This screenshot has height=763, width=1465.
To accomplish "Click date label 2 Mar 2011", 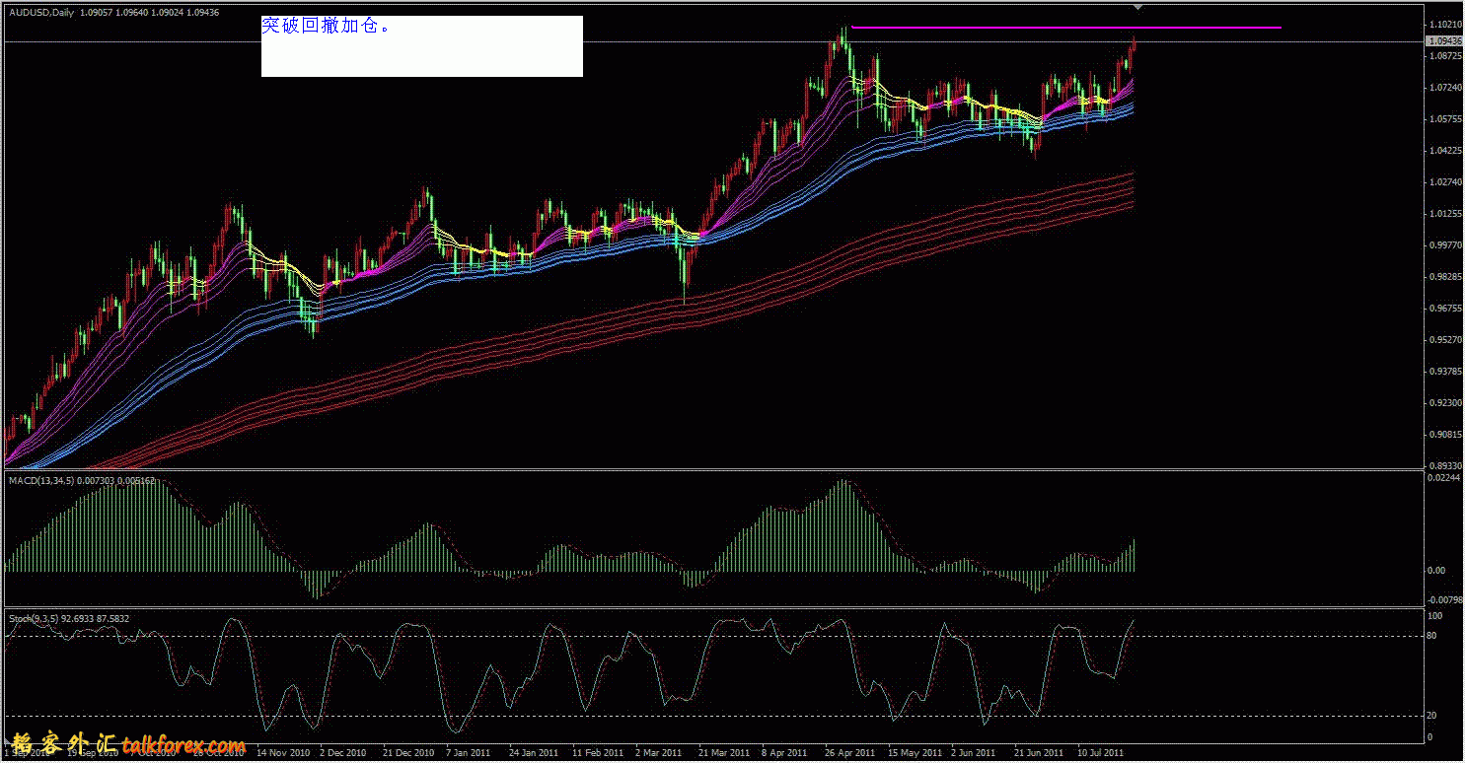I will pos(658,752).
